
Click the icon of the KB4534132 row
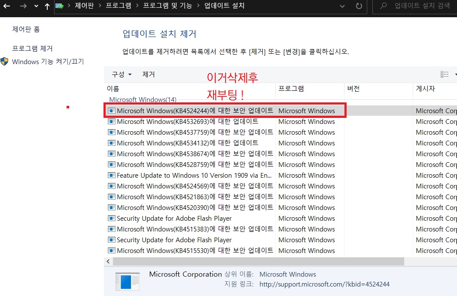pos(112,143)
